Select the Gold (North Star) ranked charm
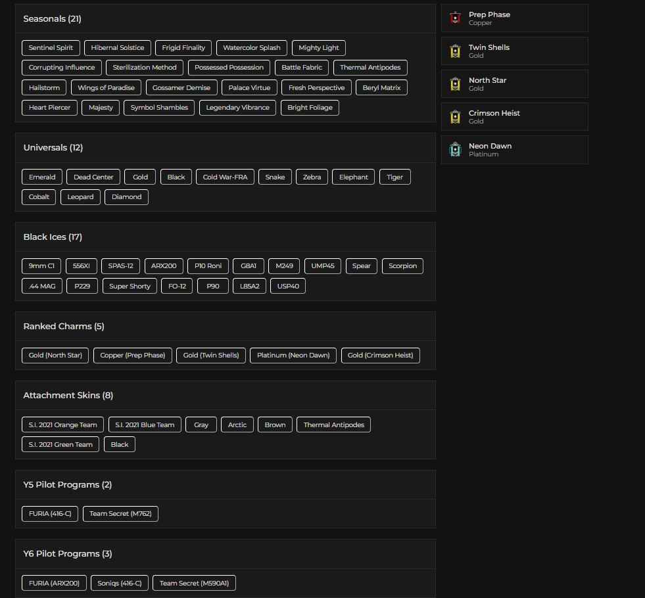 coord(55,355)
